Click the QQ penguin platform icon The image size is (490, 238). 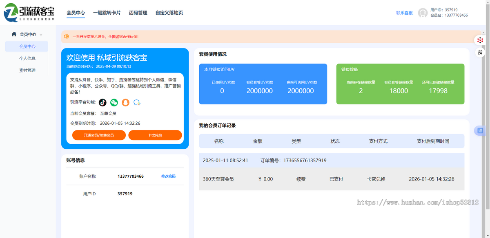pos(125,102)
